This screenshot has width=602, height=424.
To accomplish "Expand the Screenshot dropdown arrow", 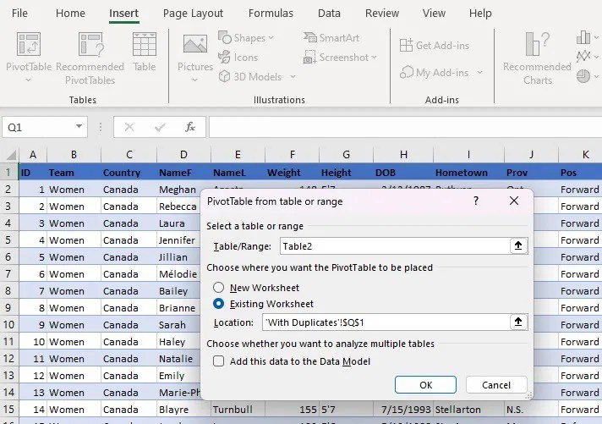I will point(374,58).
